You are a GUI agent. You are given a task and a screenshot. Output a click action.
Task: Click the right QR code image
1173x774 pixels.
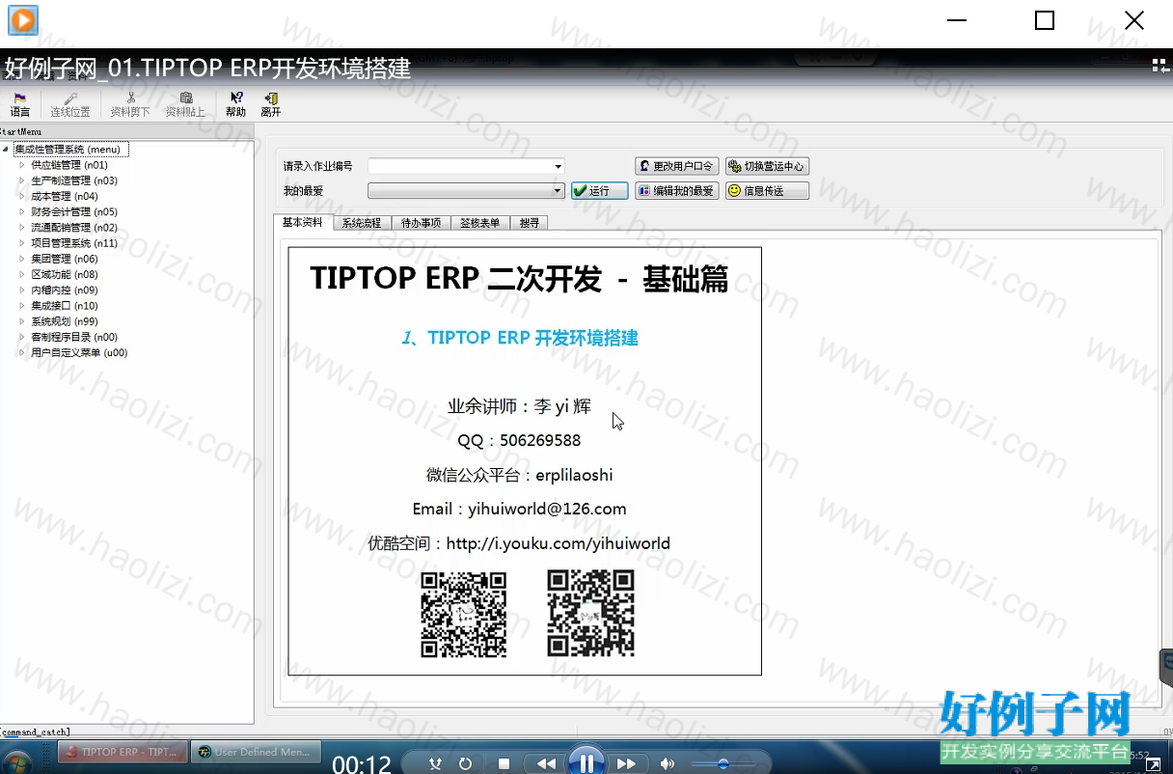click(590, 614)
